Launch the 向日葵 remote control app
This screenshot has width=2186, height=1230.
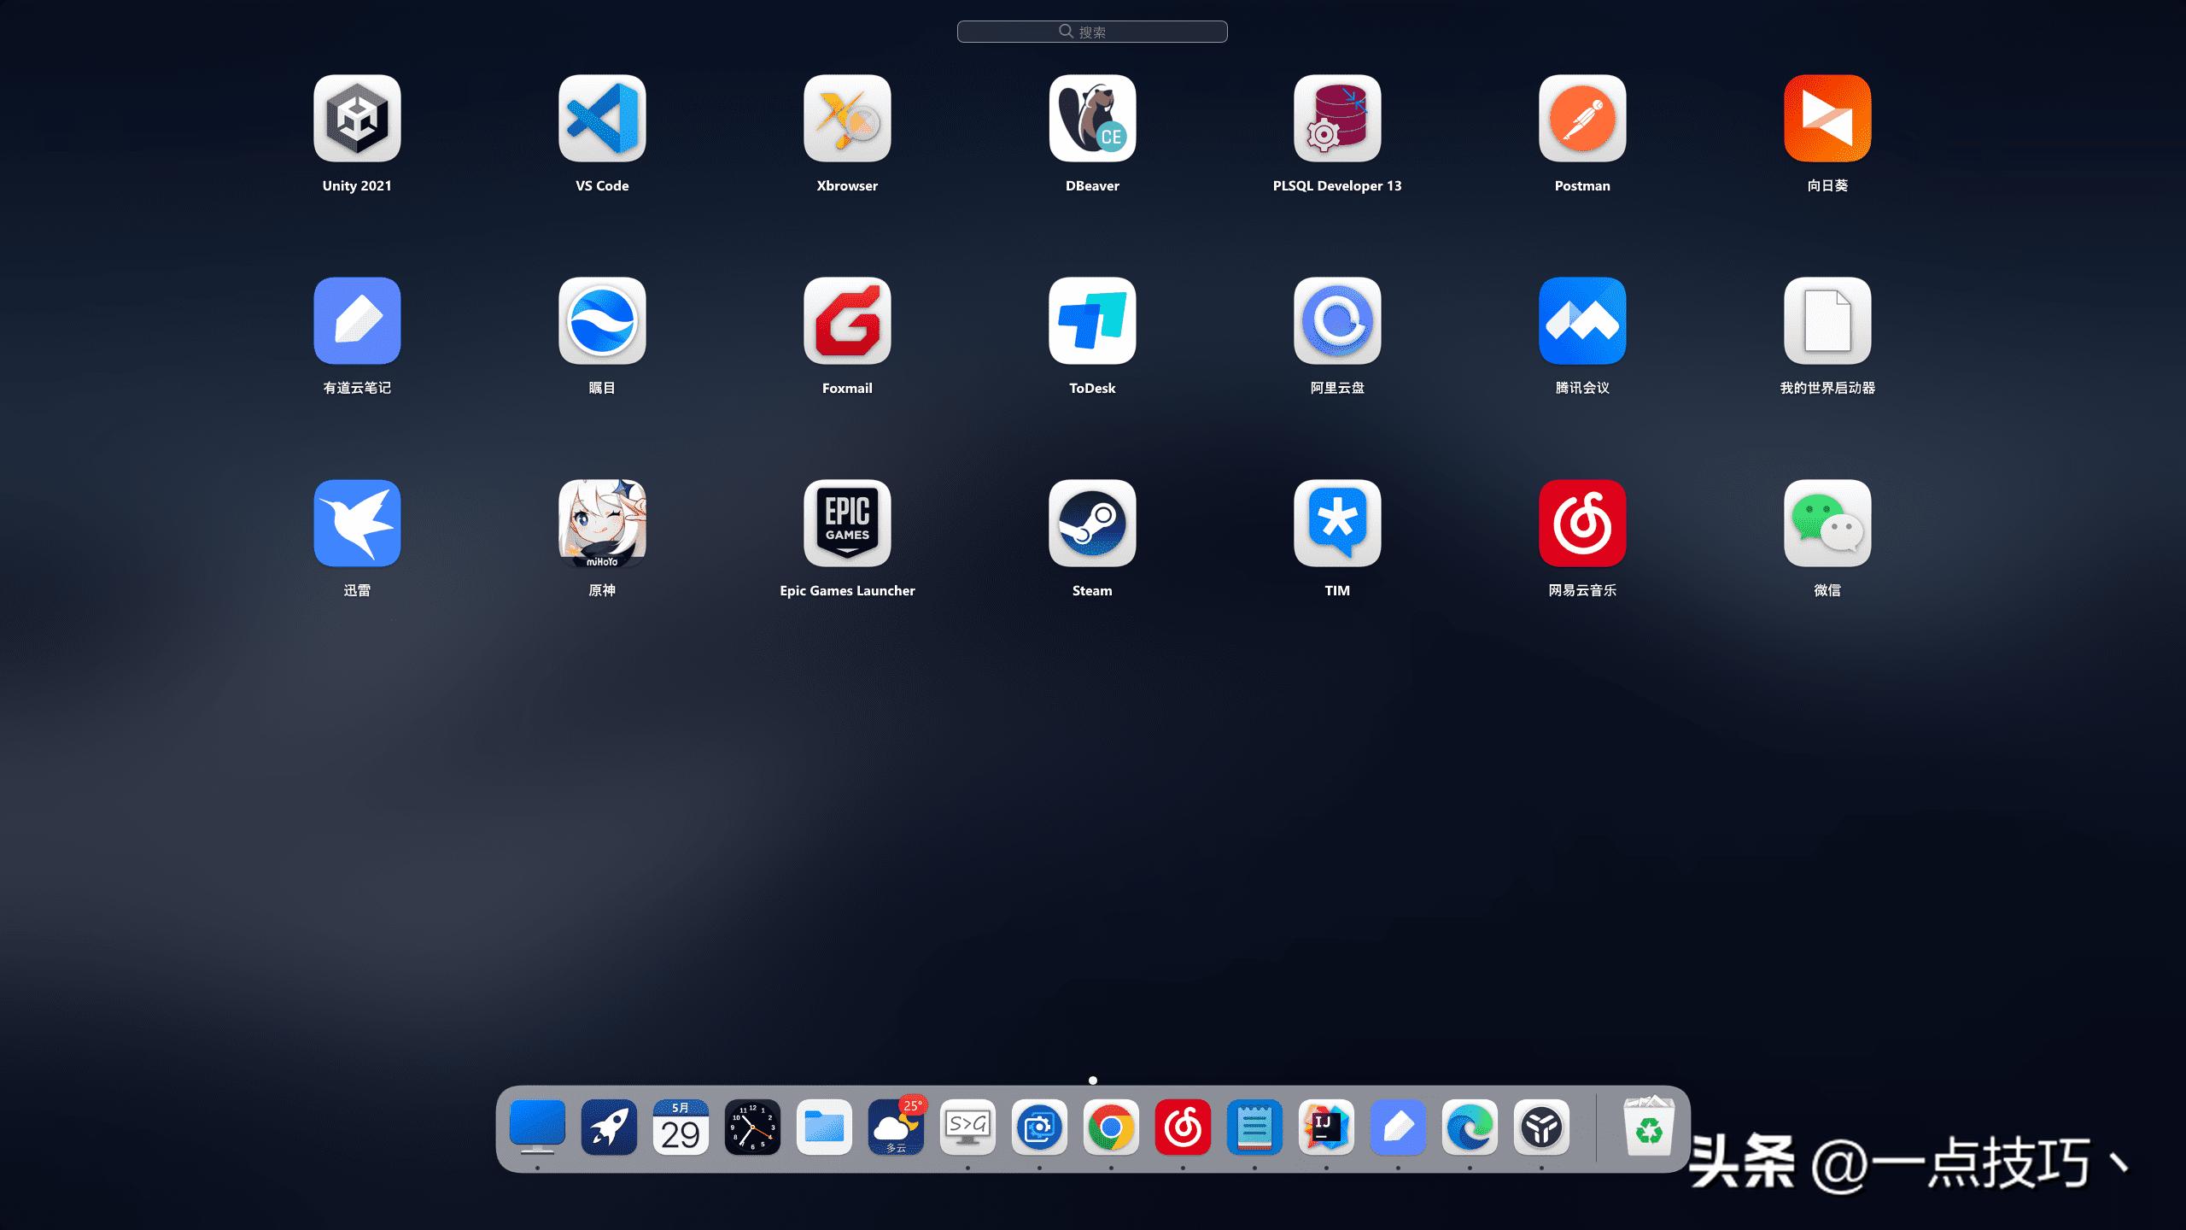[1827, 120]
